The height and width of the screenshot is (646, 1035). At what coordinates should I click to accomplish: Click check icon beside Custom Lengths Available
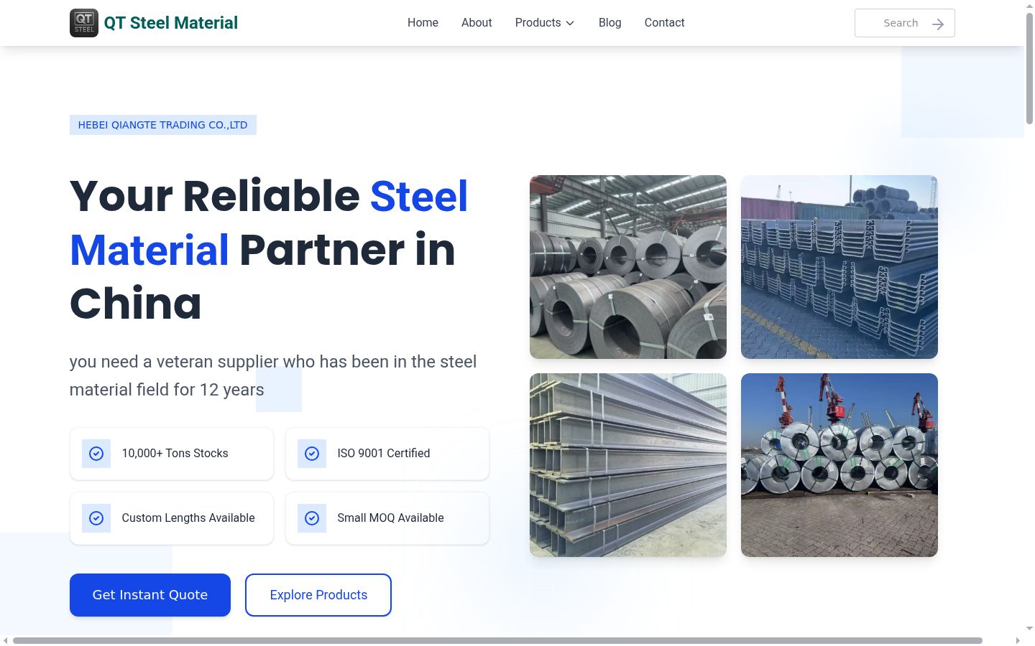[x=96, y=518]
